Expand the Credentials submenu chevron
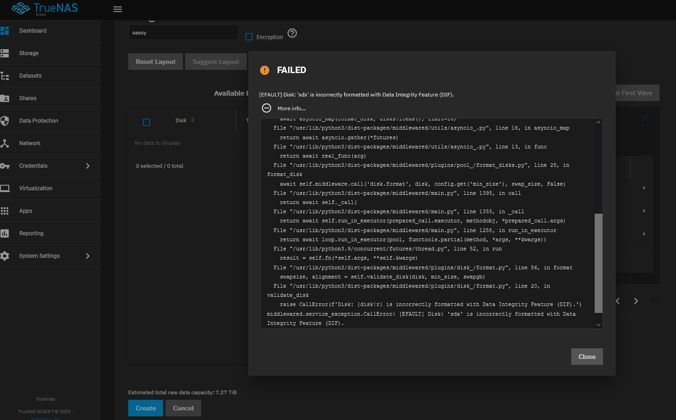This screenshot has height=420, width=676. coord(88,166)
